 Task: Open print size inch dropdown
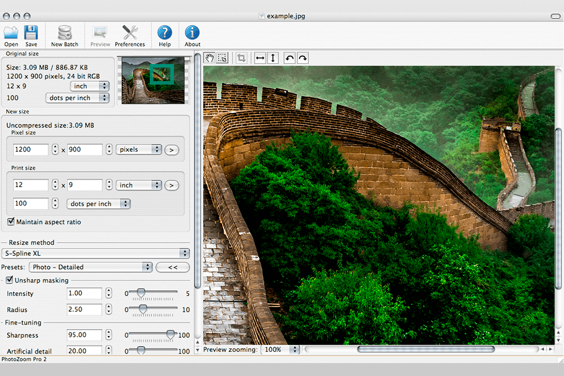click(139, 185)
